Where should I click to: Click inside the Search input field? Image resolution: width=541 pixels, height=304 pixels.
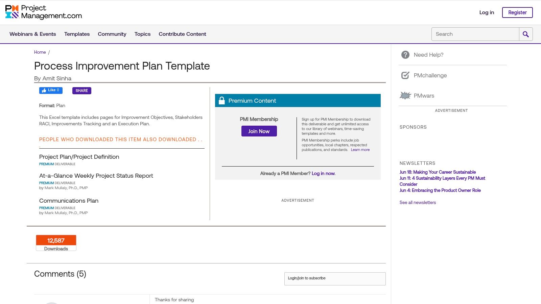point(473,34)
